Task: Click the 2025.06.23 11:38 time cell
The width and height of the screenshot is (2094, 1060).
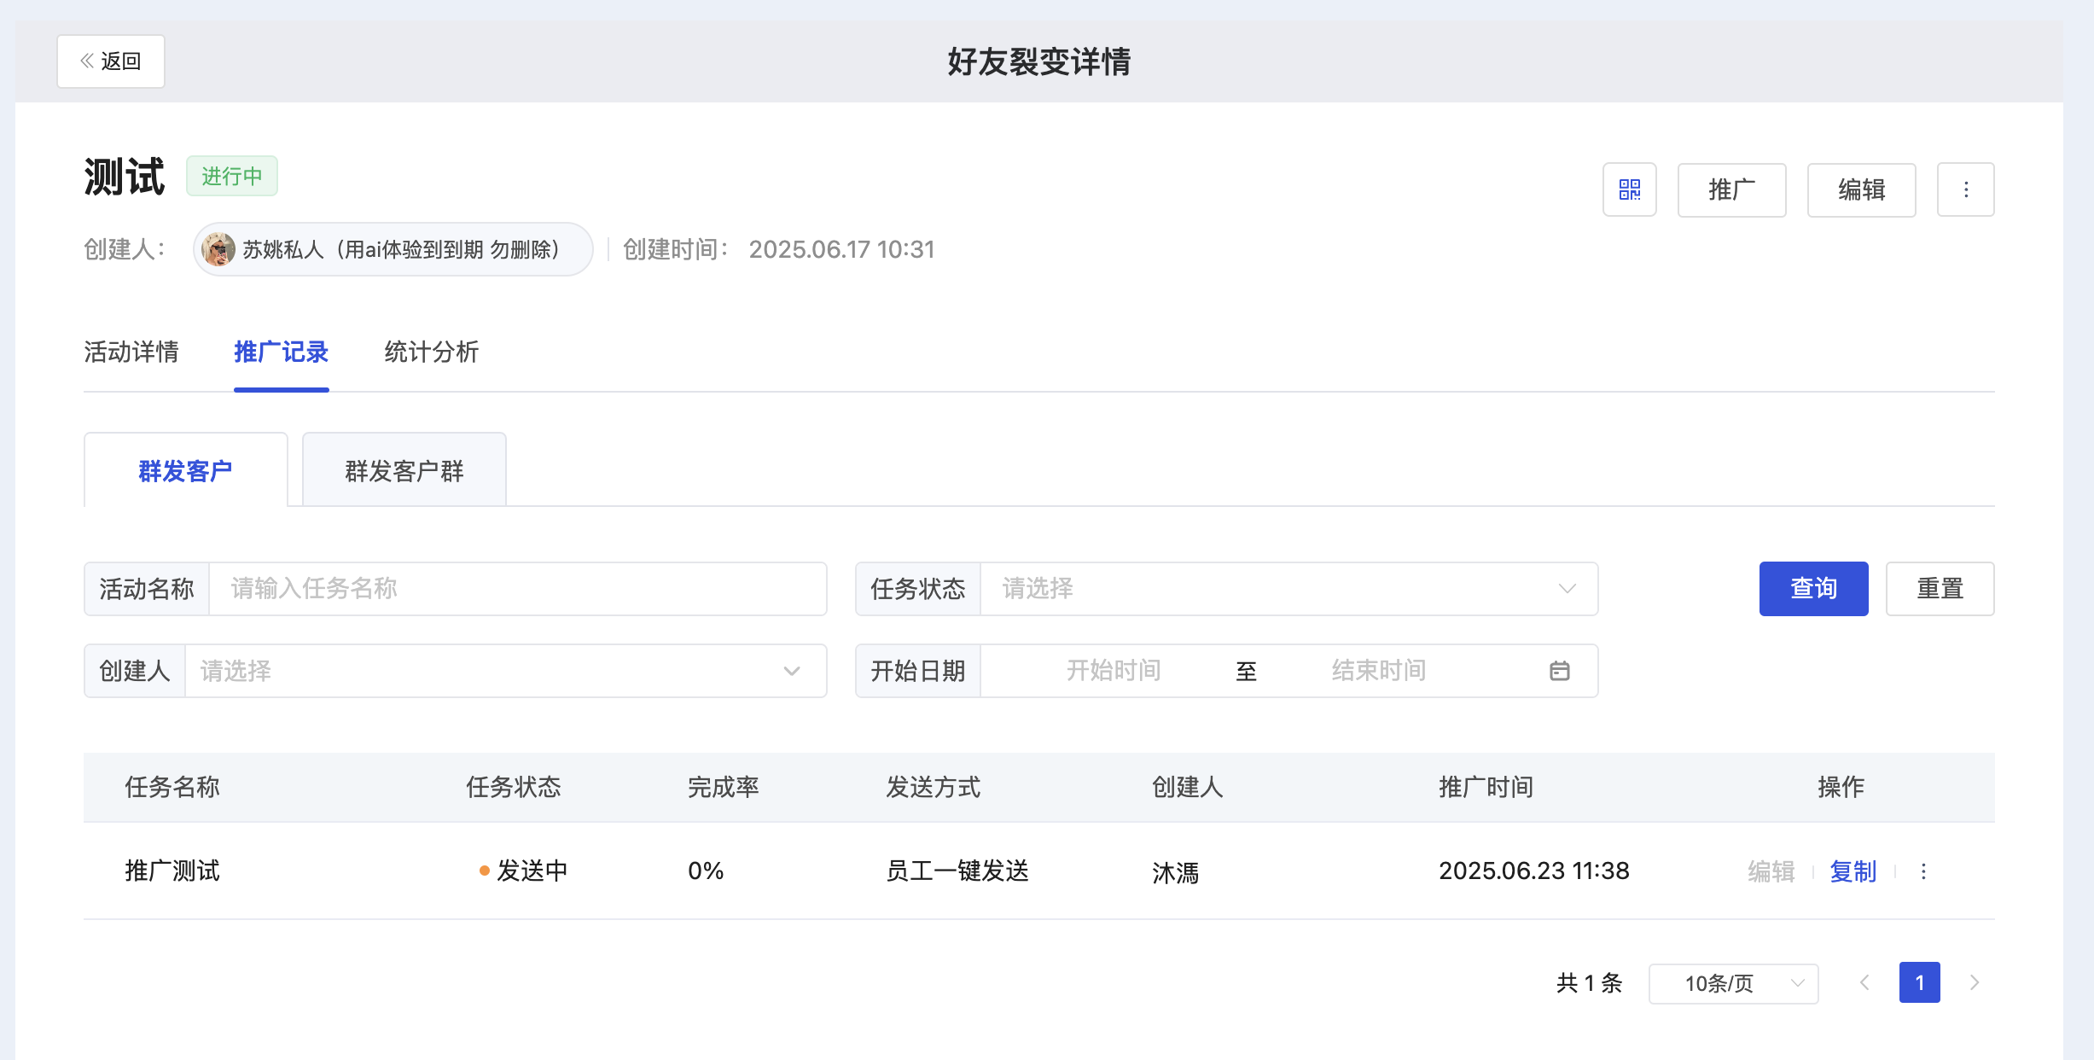Action: point(1534,871)
